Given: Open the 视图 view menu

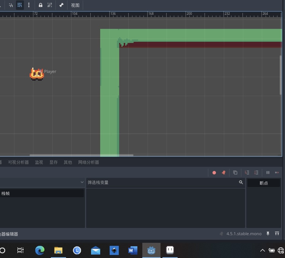Looking at the screenshot, I should point(75,5).
